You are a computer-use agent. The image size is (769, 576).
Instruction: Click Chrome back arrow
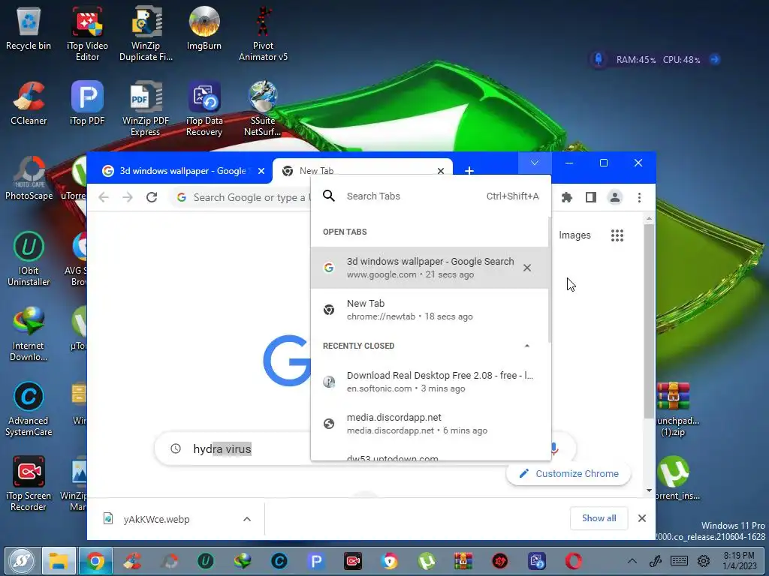pyautogui.click(x=104, y=197)
